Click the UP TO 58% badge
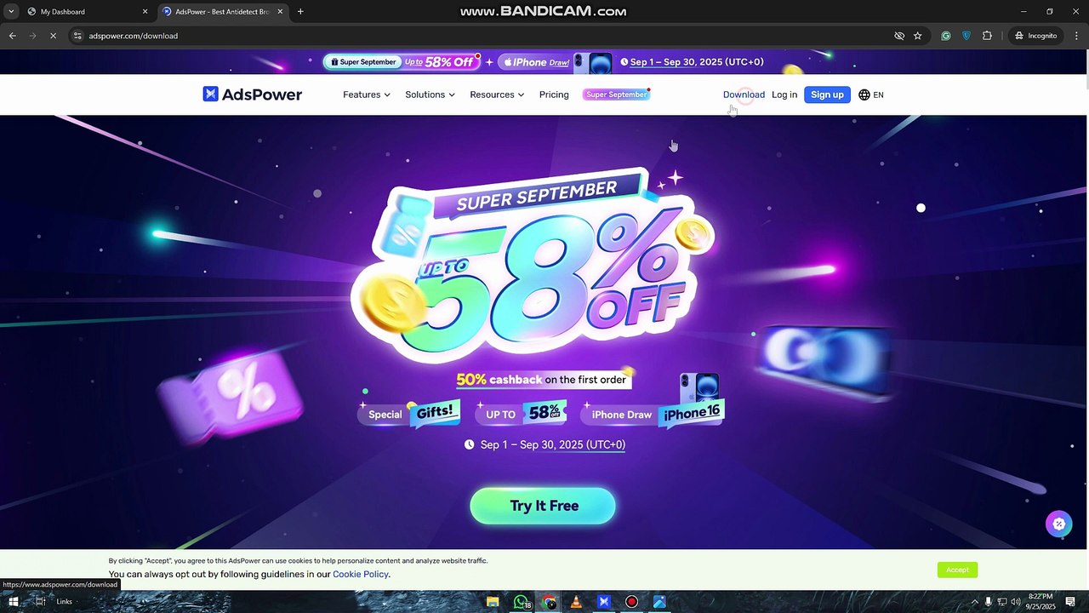Viewport: 1089px width, 613px height. [522, 414]
